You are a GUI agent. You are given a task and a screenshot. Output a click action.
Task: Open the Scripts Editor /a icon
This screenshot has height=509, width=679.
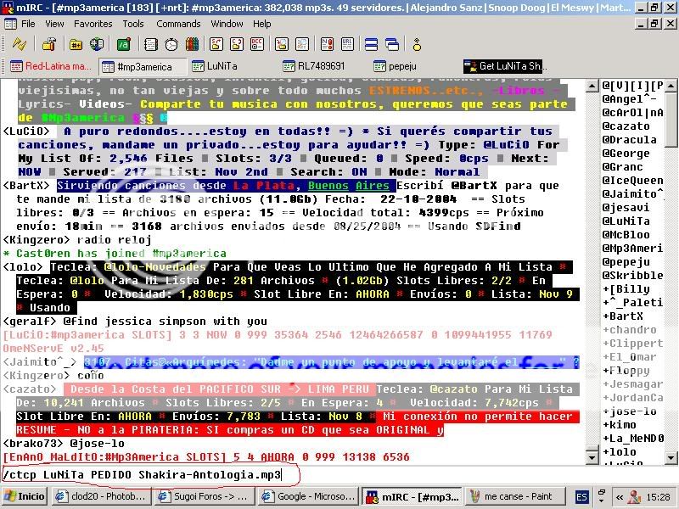pyautogui.click(x=124, y=44)
